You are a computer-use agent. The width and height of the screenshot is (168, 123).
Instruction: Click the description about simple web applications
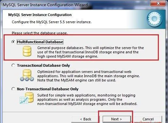[87, 99]
